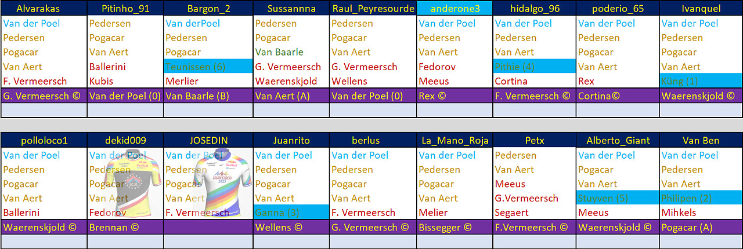Click the jersey image under dekid009
Viewport: 743px width, 249px height.
click(125, 183)
